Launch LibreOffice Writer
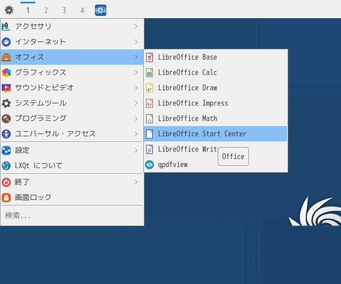The height and width of the screenshot is (284, 341). (215, 149)
